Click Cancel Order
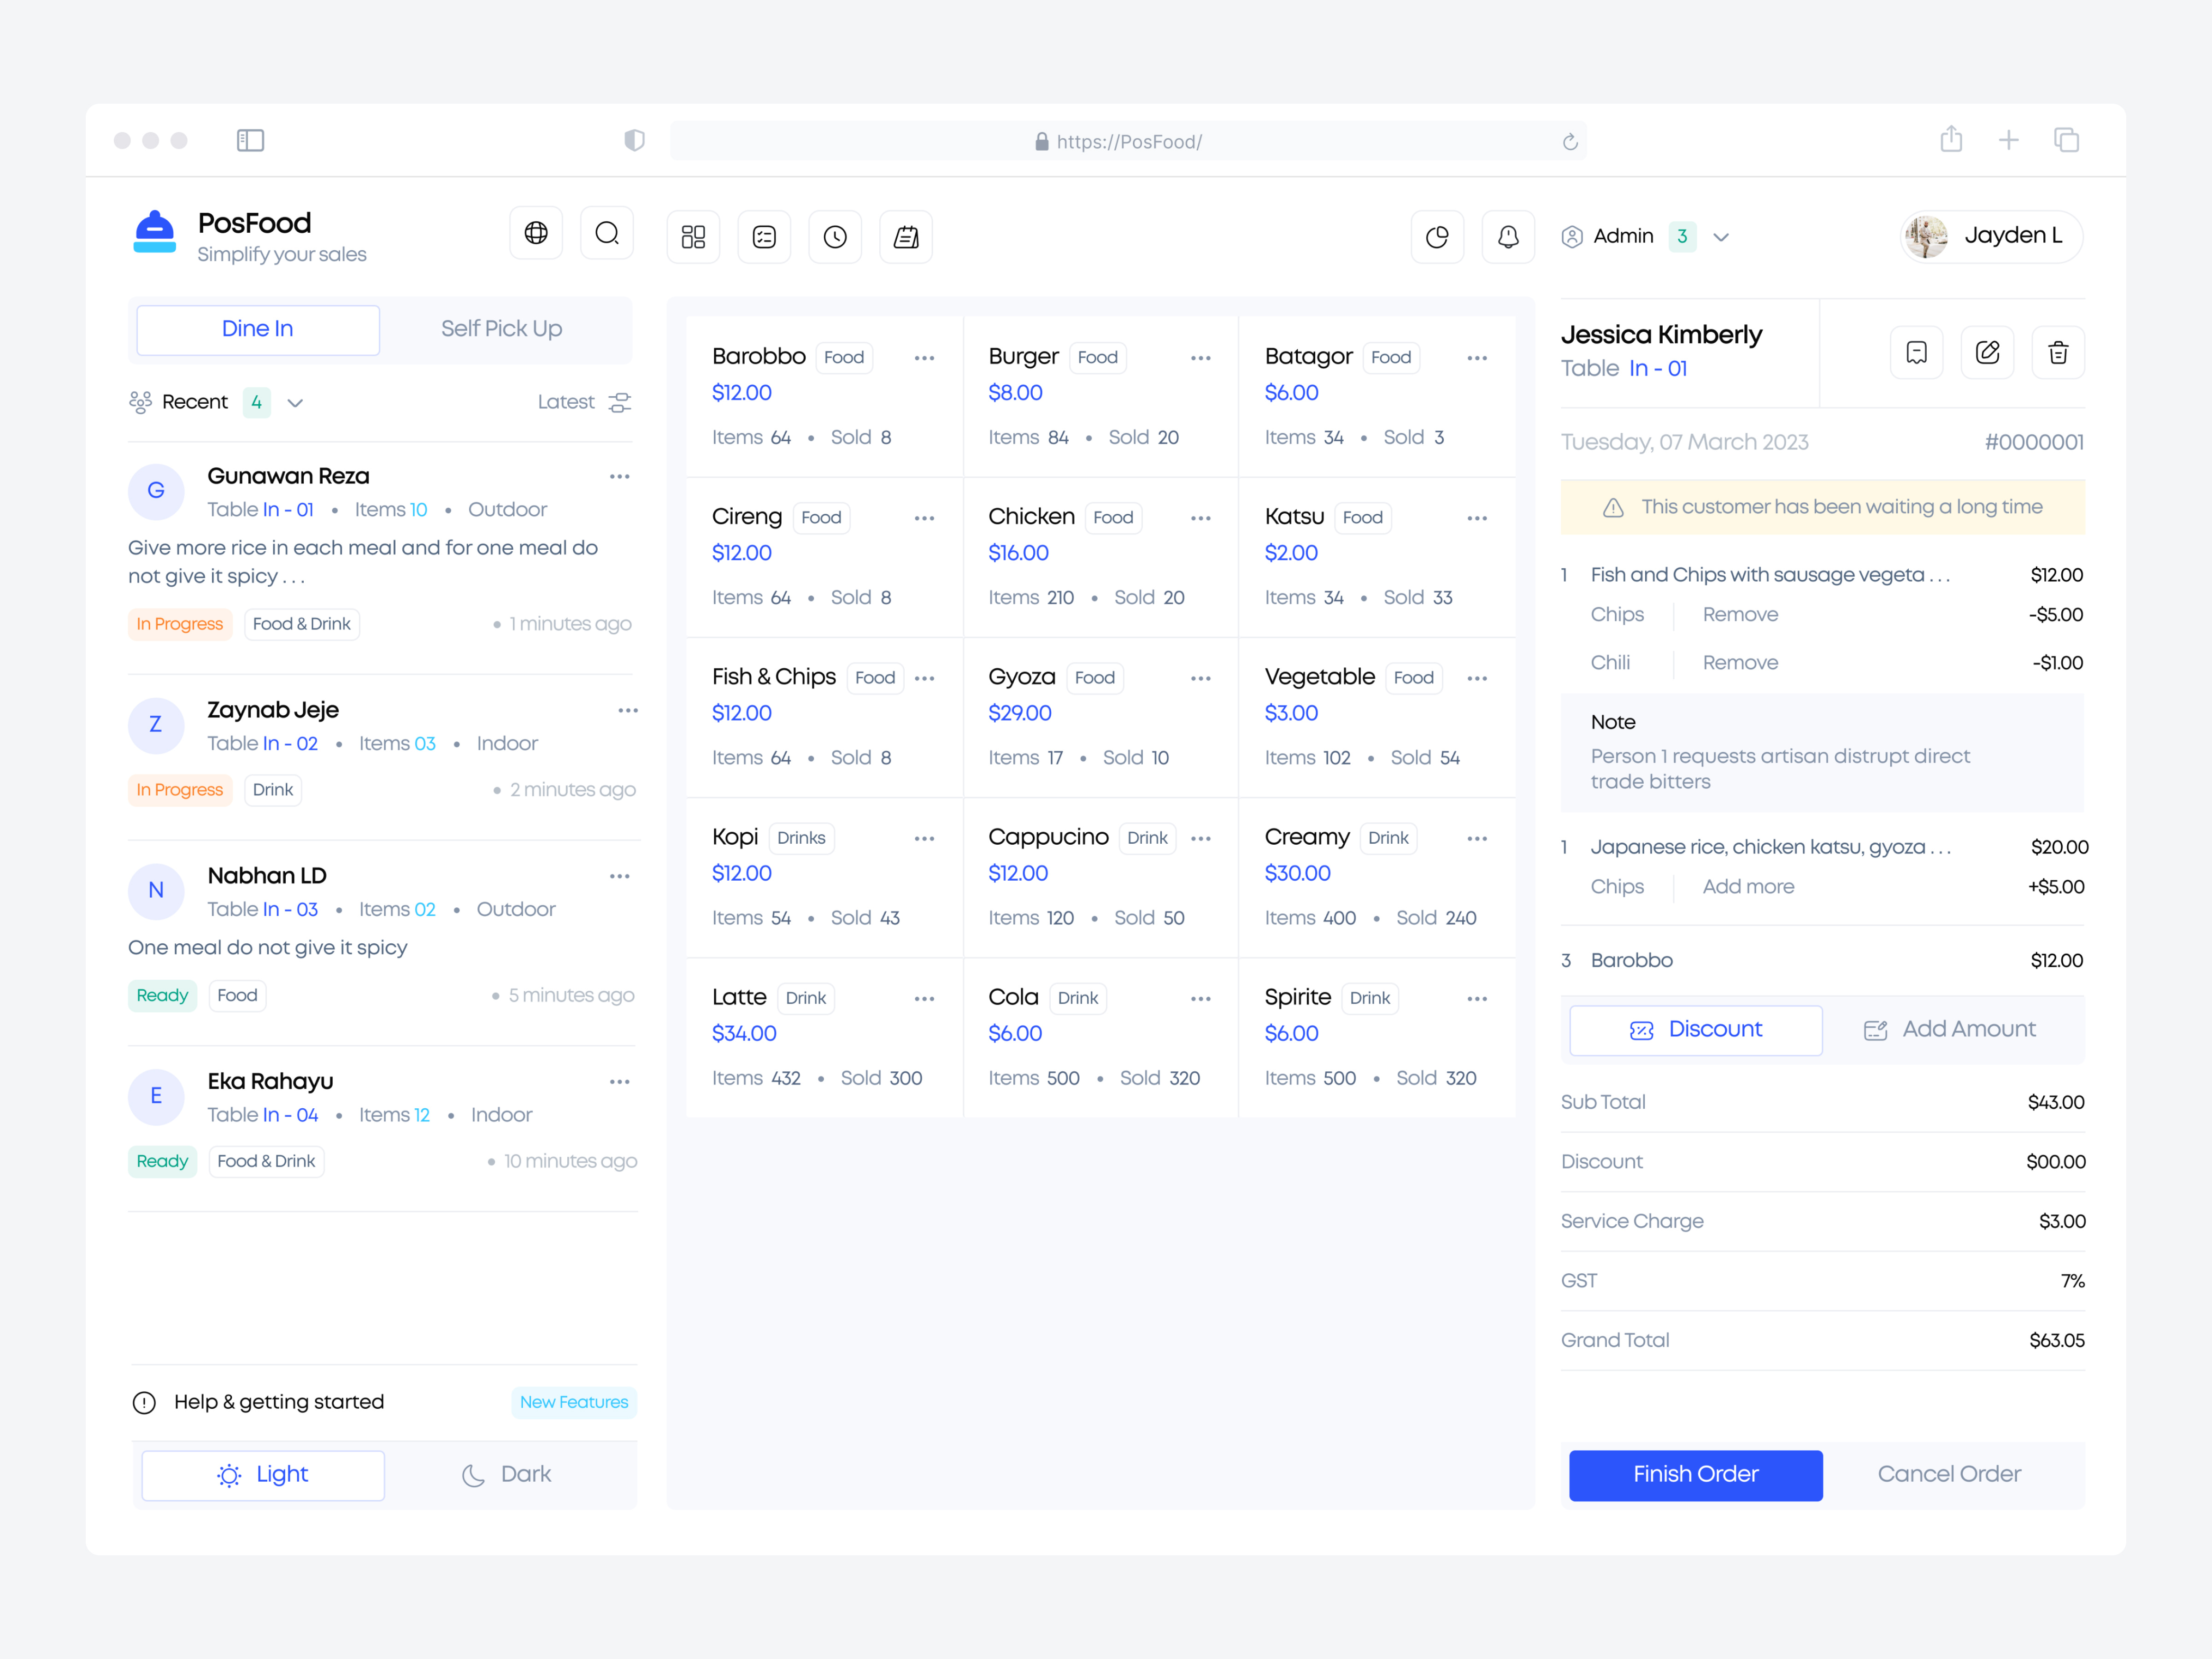2212x1659 pixels. pos(1949,1475)
